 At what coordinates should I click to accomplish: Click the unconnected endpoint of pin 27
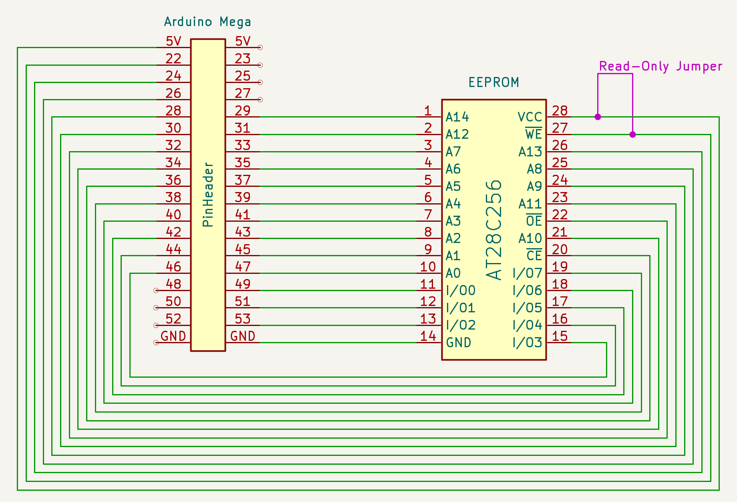coord(260,99)
